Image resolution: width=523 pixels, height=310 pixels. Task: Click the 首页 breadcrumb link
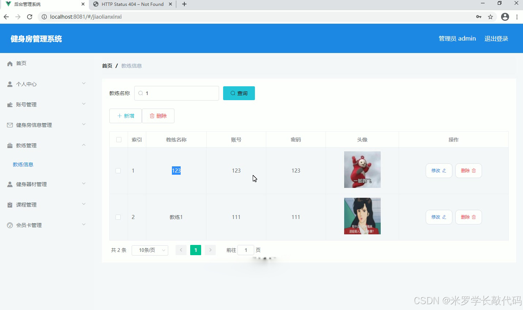pyautogui.click(x=107, y=65)
